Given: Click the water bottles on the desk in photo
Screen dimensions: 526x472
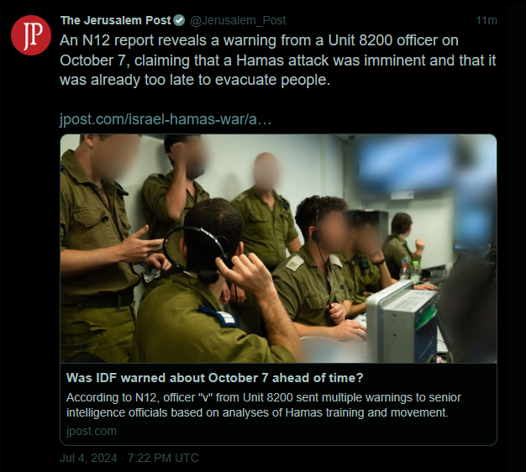Looking at the screenshot, I should [410, 270].
